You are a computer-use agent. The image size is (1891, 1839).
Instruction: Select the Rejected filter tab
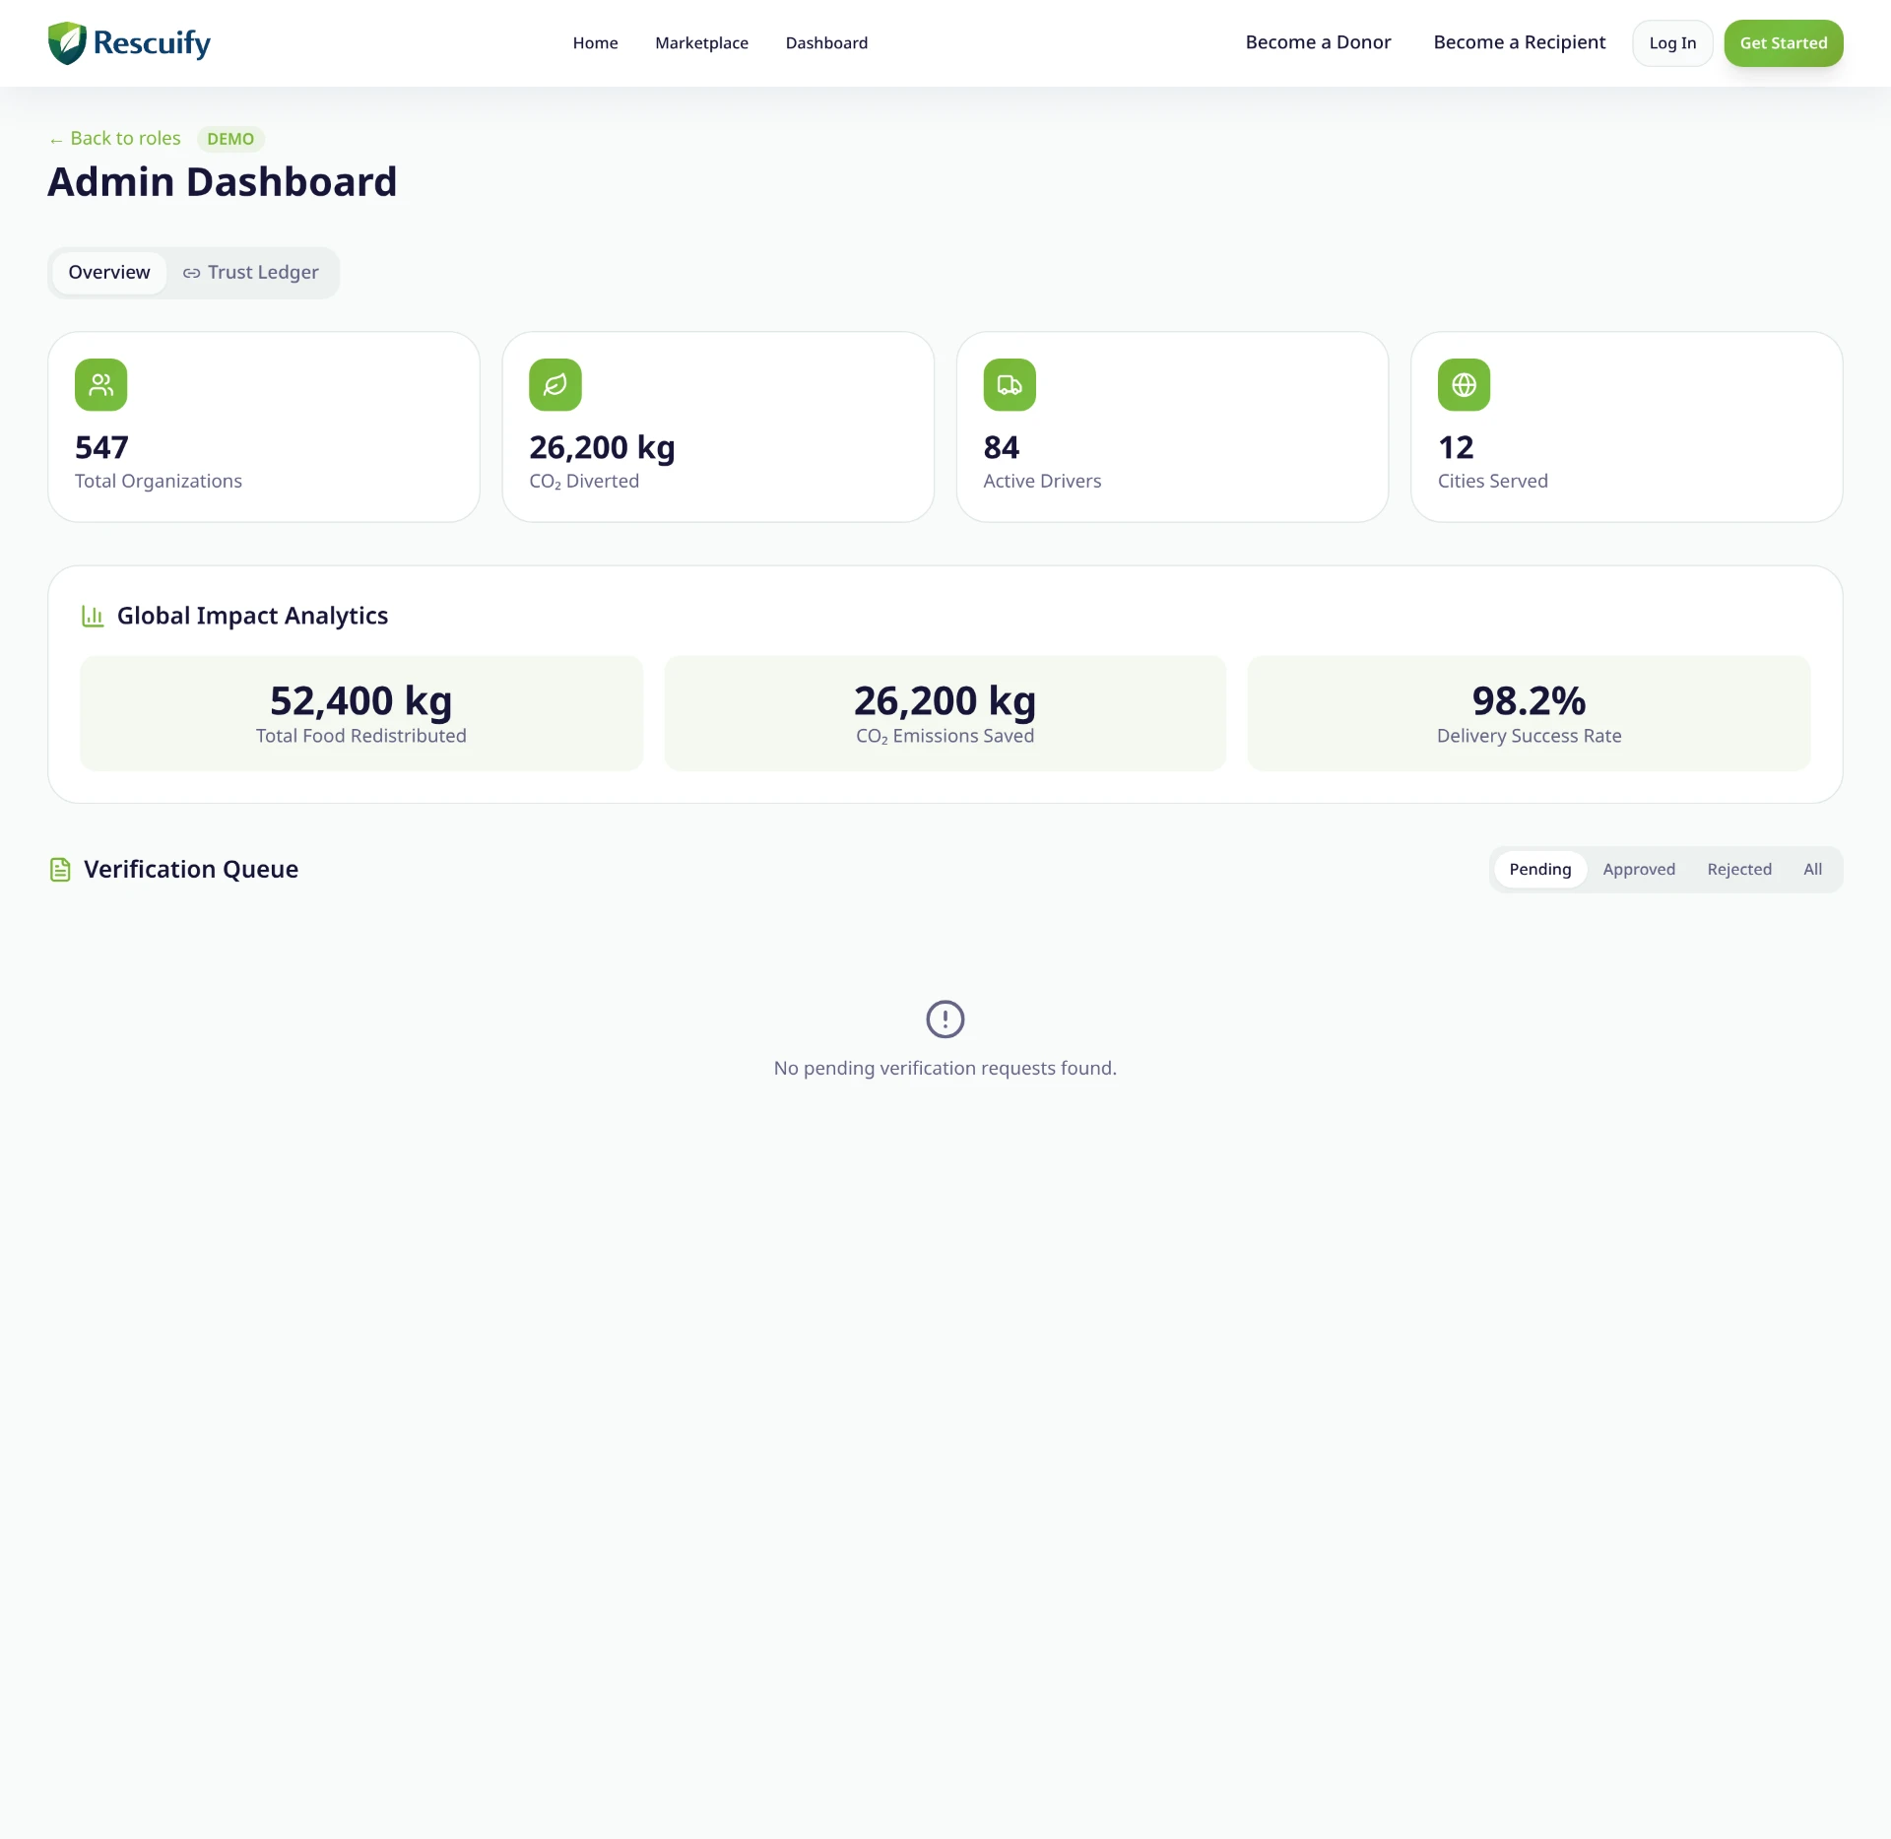tap(1738, 870)
